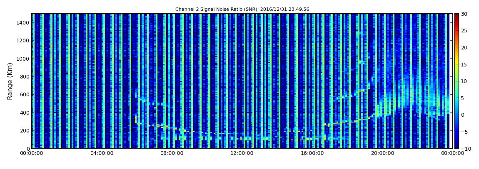Click the colorbar label 10
The image size is (479, 169).
click(x=464, y=81)
